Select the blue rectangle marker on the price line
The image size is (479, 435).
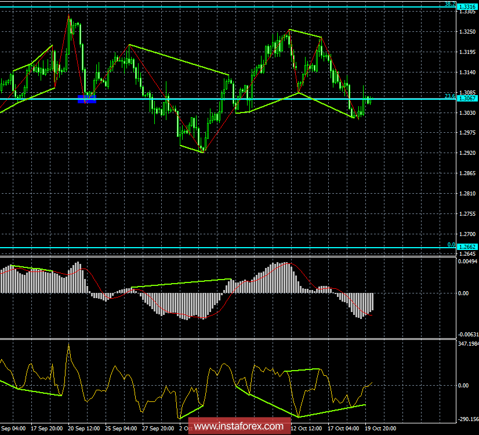click(86, 99)
